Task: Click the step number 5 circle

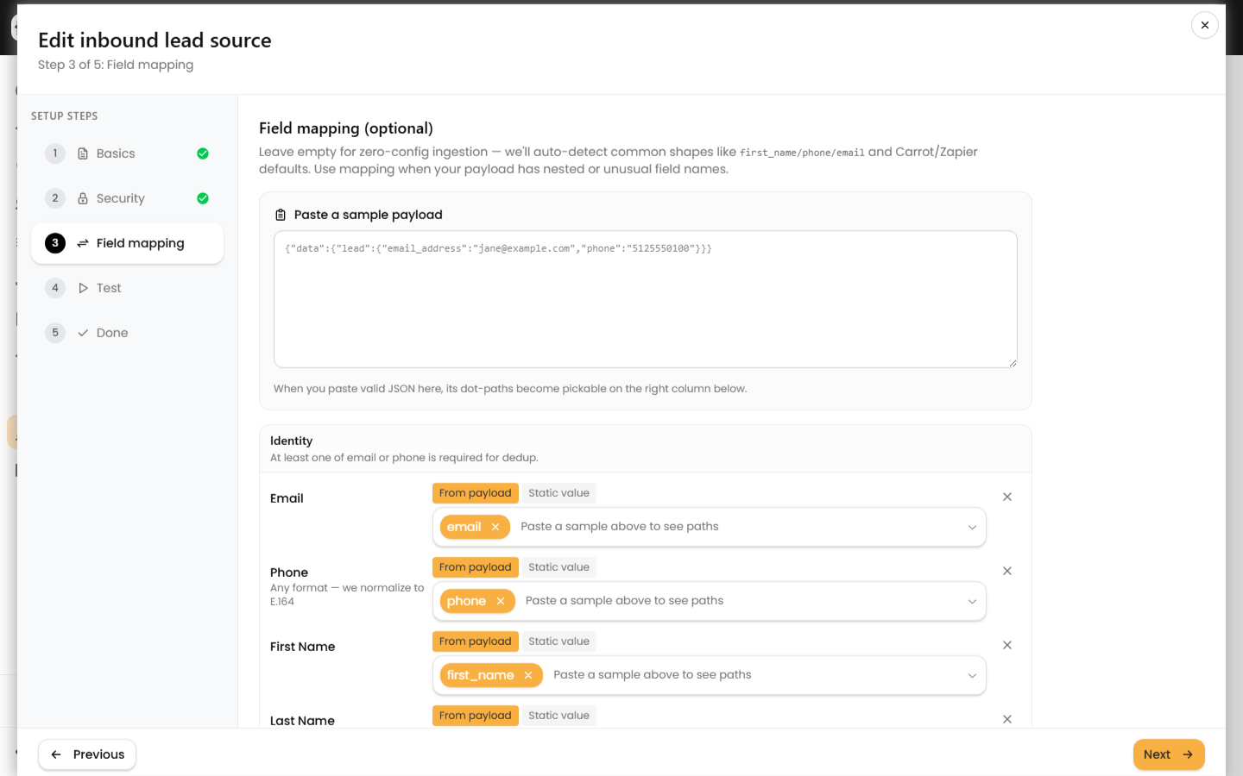Action: click(x=55, y=333)
